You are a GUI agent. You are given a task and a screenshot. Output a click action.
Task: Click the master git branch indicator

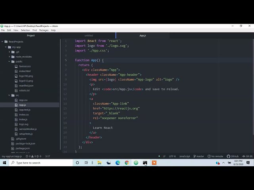click(199, 156)
